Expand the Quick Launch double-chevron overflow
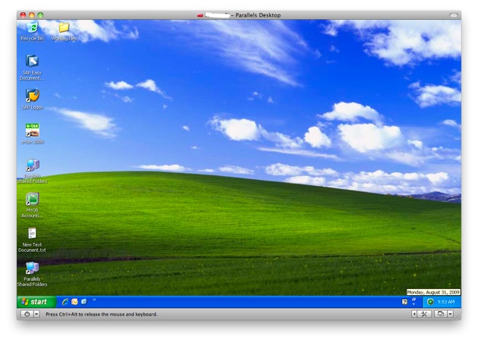The image size is (478, 343). (94, 300)
